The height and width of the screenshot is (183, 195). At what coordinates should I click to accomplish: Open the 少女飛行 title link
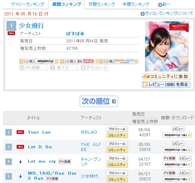click(31, 26)
